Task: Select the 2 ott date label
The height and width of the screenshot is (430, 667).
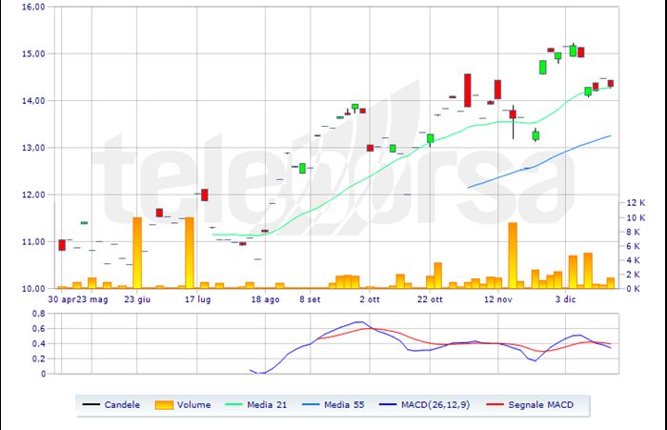Action: coord(371,298)
